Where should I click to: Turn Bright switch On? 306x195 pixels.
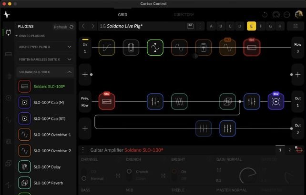(x=174, y=171)
